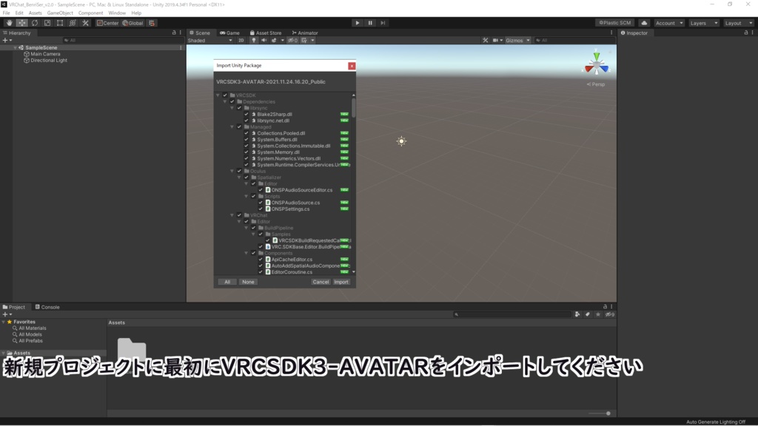Select the Rect Transform tool
Screen dimensions: 758x426
point(59,23)
